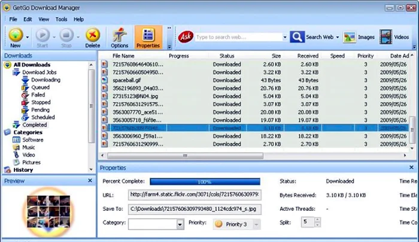
Task: Sort by the Priority column header
Action: (x=365, y=56)
